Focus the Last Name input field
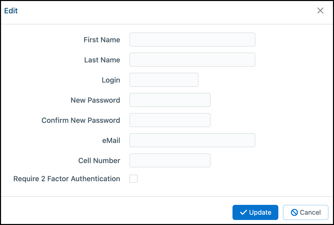This screenshot has height=225, width=334. (192, 60)
